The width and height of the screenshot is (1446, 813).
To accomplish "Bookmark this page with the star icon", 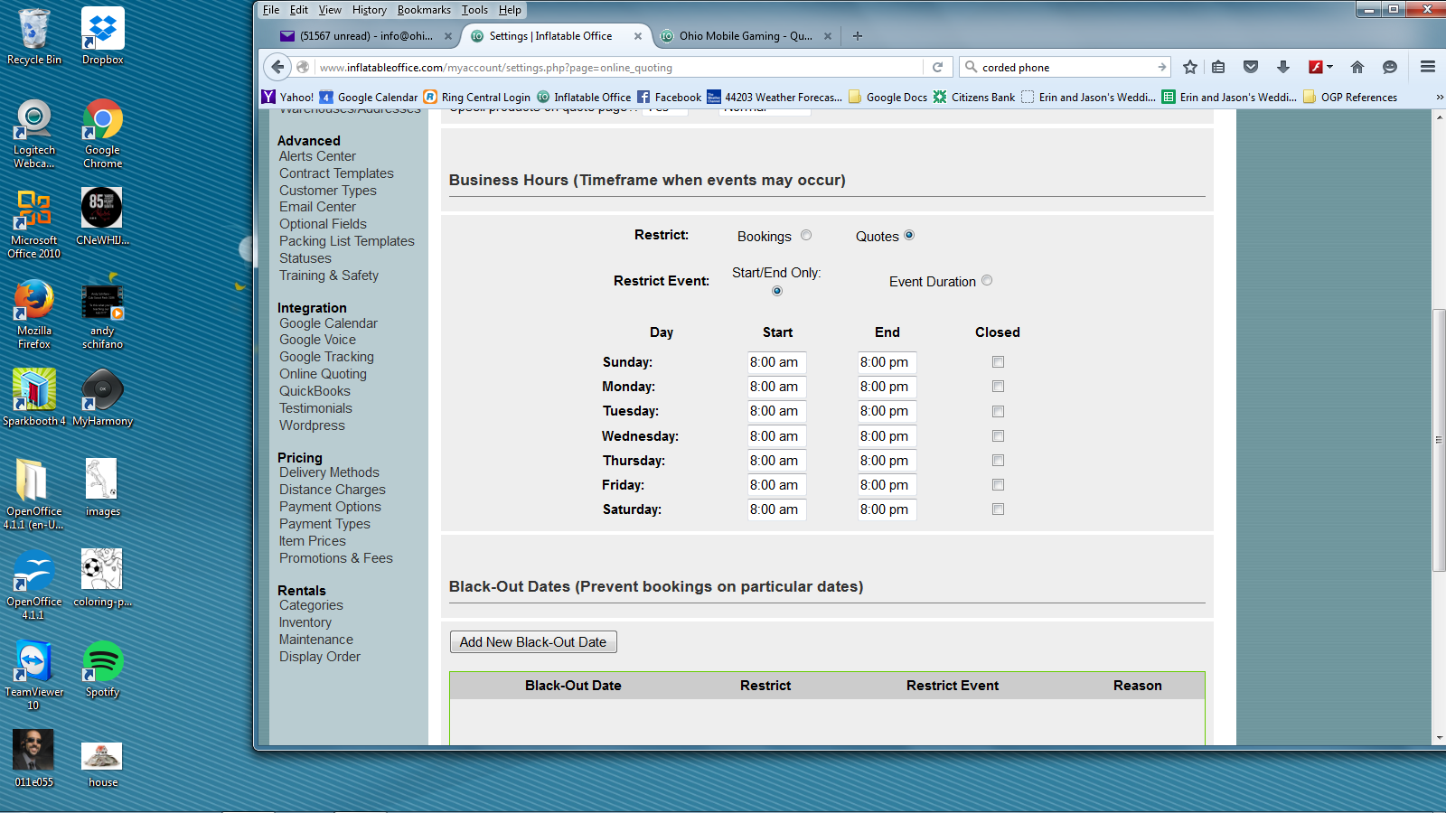I will [x=1190, y=67].
